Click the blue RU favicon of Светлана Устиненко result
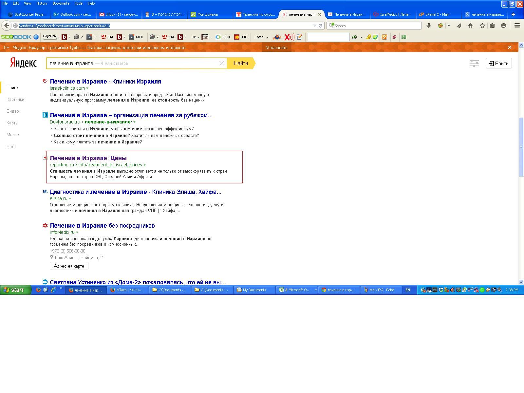 [45, 282]
